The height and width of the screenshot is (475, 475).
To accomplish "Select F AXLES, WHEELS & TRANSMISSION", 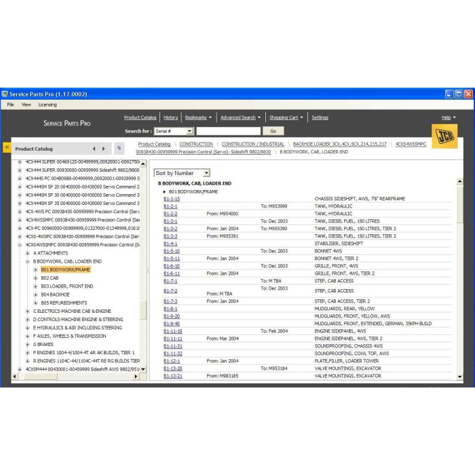I will [x=69, y=336].
